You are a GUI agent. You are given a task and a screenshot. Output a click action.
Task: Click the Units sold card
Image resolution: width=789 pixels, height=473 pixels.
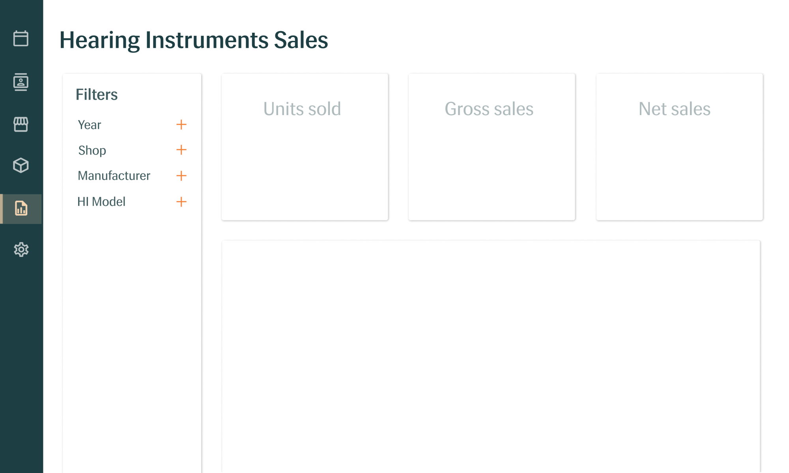click(x=305, y=147)
